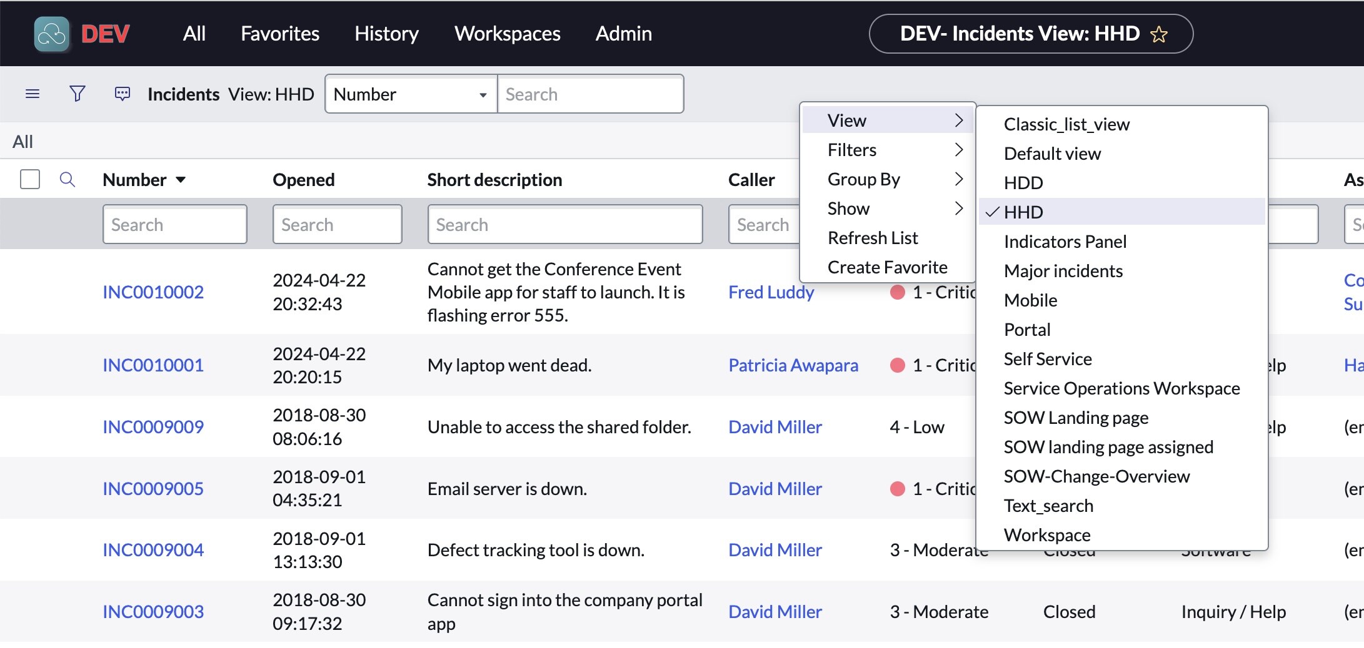This screenshot has height=648, width=1364.
Task: Toggle sort direction on the Number column
Action: (x=181, y=180)
